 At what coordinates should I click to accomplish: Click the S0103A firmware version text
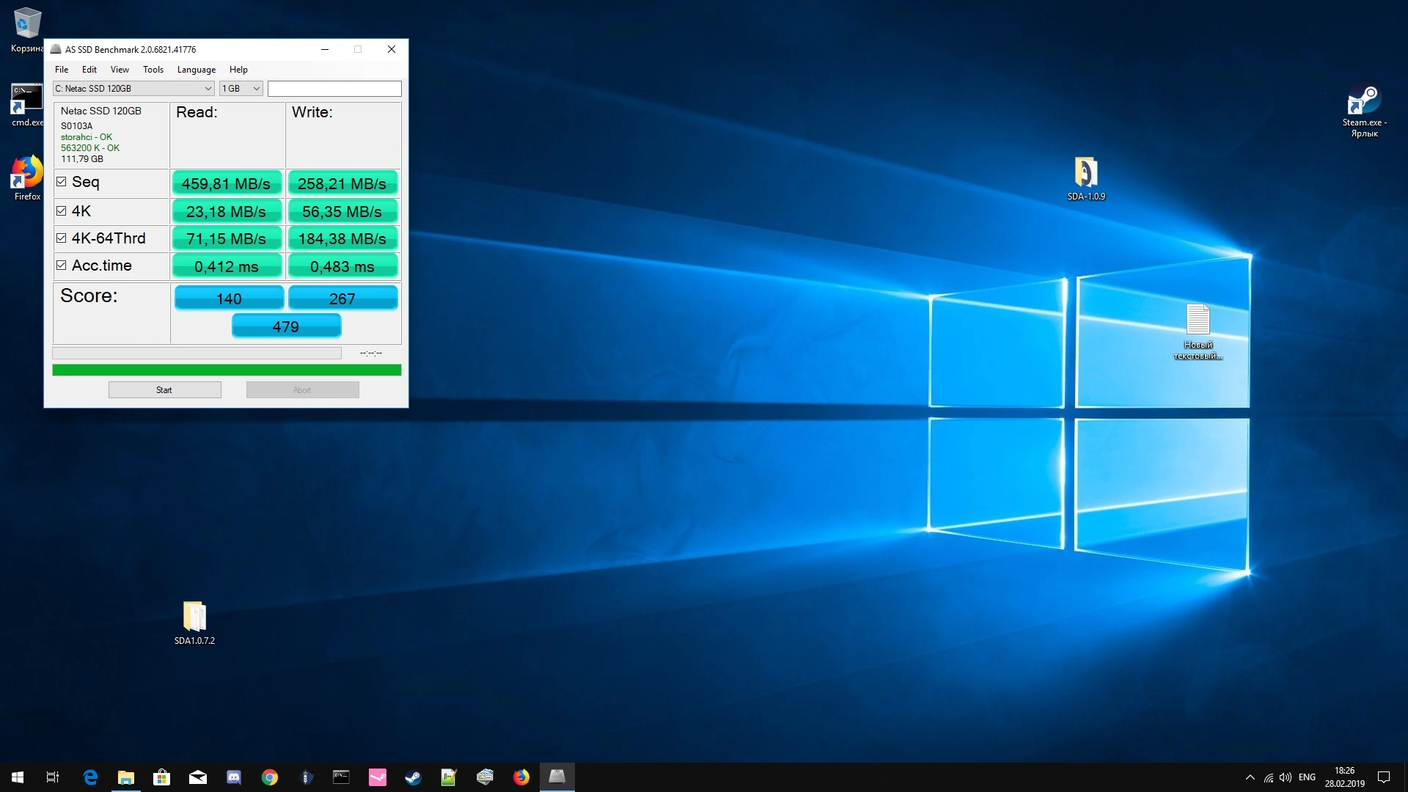77,126
